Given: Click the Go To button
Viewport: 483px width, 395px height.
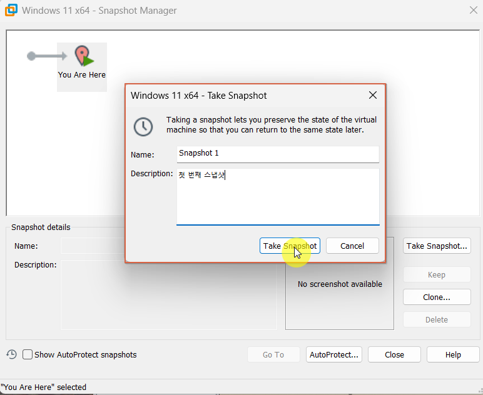Looking at the screenshot, I should click(x=273, y=355).
